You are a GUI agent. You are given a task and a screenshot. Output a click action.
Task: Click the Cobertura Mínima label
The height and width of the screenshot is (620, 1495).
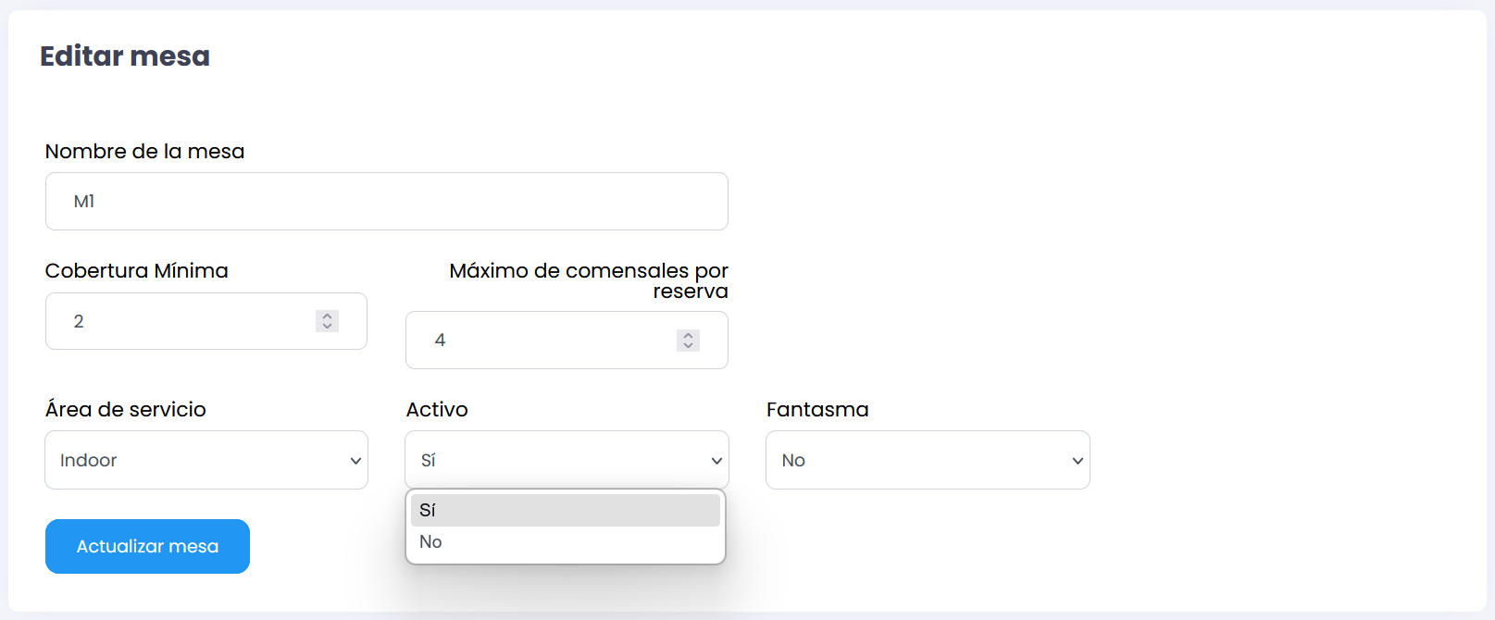[x=137, y=271]
